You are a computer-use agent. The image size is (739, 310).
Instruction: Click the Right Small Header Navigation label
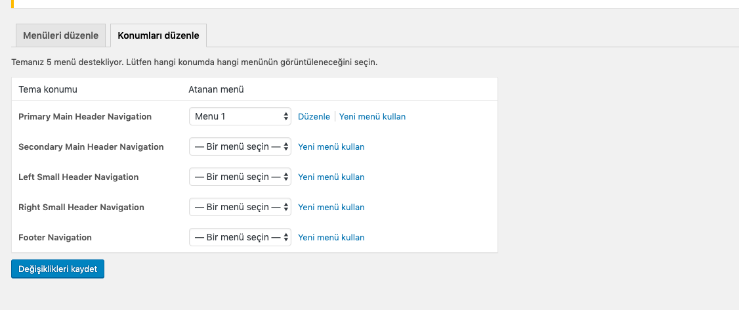(81, 207)
